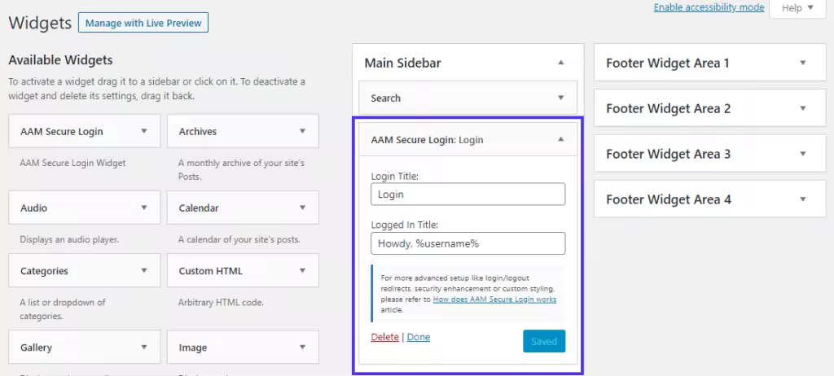Click the Search widget title in sidebar
834x376 pixels.
pyautogui.click(x=385, y=98)
